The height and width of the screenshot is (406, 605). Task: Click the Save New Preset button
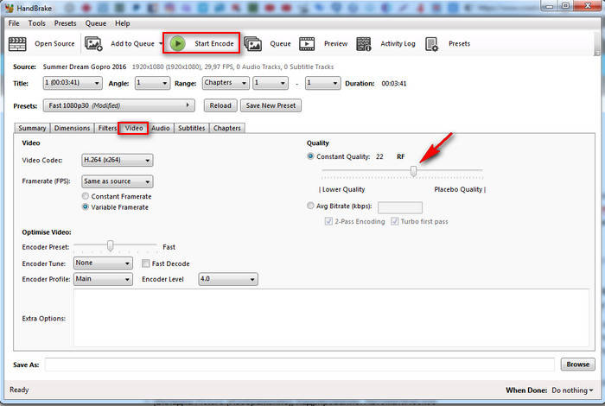coord(271,105)
